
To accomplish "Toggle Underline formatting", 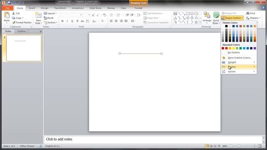I will (72, 21).
